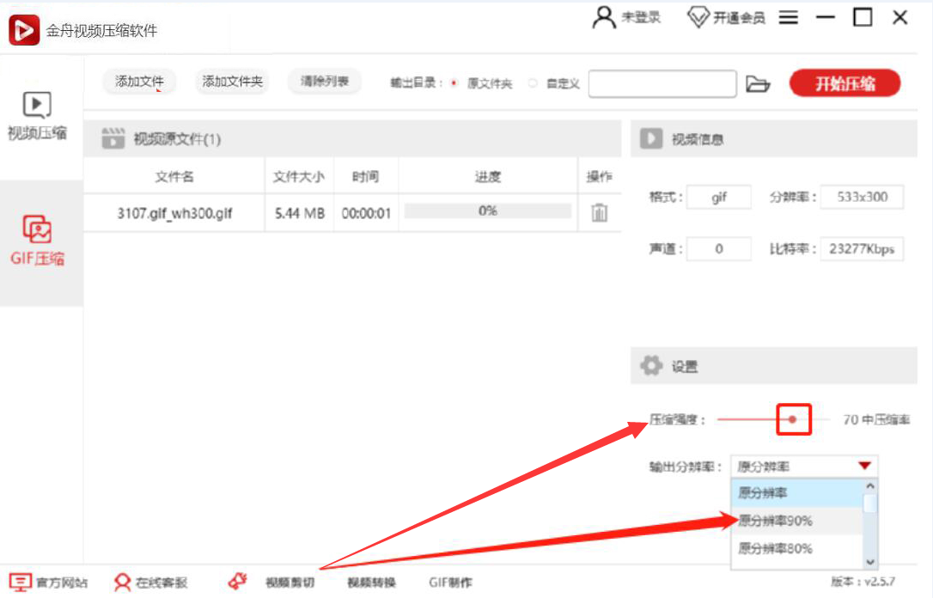Select the 原文件夹 output radio button
Viewport: 933px width, 598px height.
[x=453, y=83]
